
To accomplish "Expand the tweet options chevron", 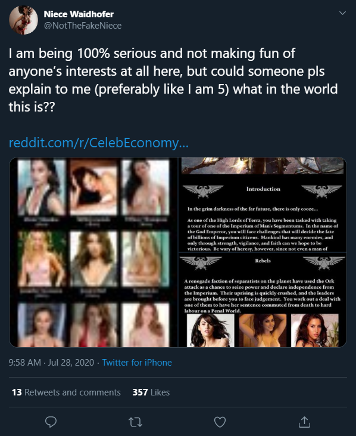I will click(x=342, y=13).
